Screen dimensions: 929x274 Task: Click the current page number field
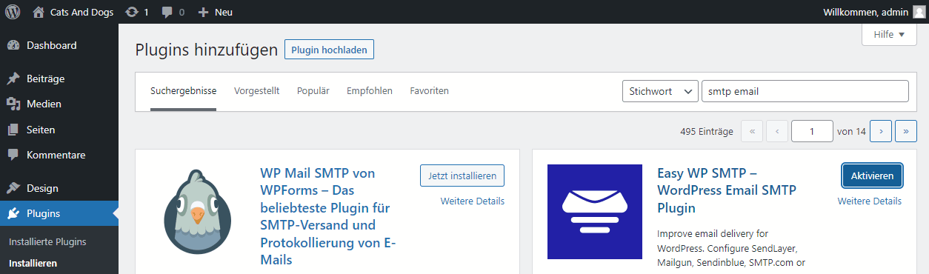pyautogui.click(x=812, y=131)
